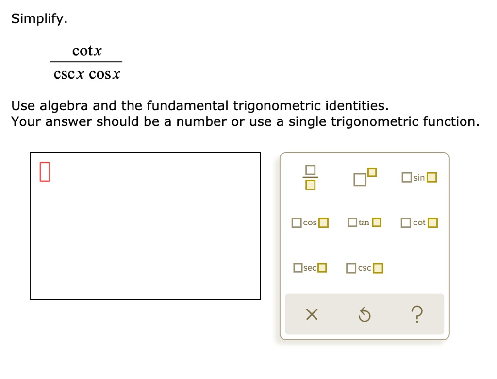Screen dimensions: 497x379
Task: Click the red answer entry cursor
Action: coord(44,171)
